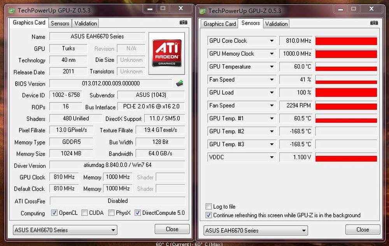
Task: Click the GPU Core Clock red graph bar
Action: pos(346,41)
